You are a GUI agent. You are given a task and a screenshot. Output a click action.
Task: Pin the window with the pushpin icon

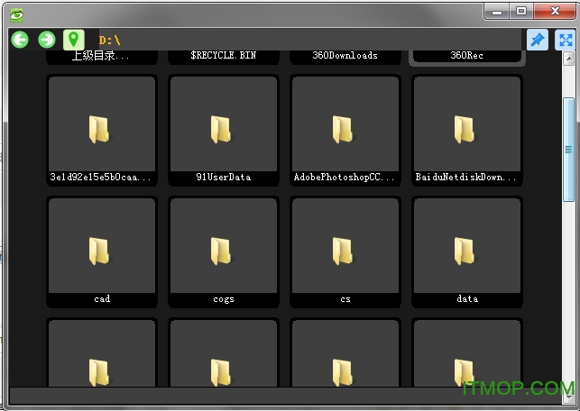point(537,40)
